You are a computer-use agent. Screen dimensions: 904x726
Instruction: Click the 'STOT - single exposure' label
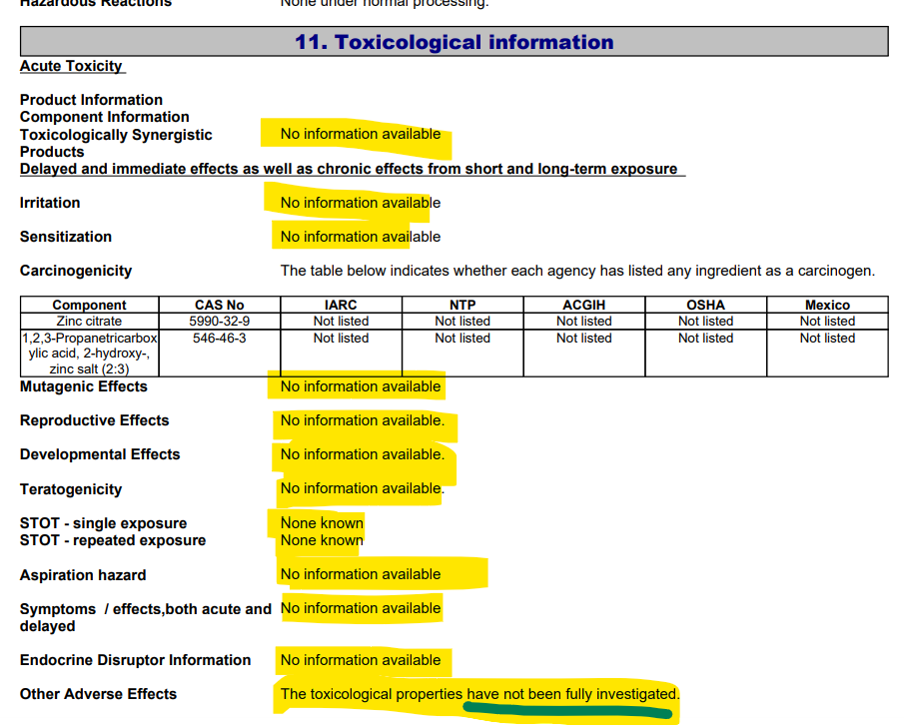[x=103, y=523]
